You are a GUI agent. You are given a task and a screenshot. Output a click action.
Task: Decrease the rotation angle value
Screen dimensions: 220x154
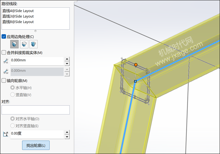[x=67, y=137]
